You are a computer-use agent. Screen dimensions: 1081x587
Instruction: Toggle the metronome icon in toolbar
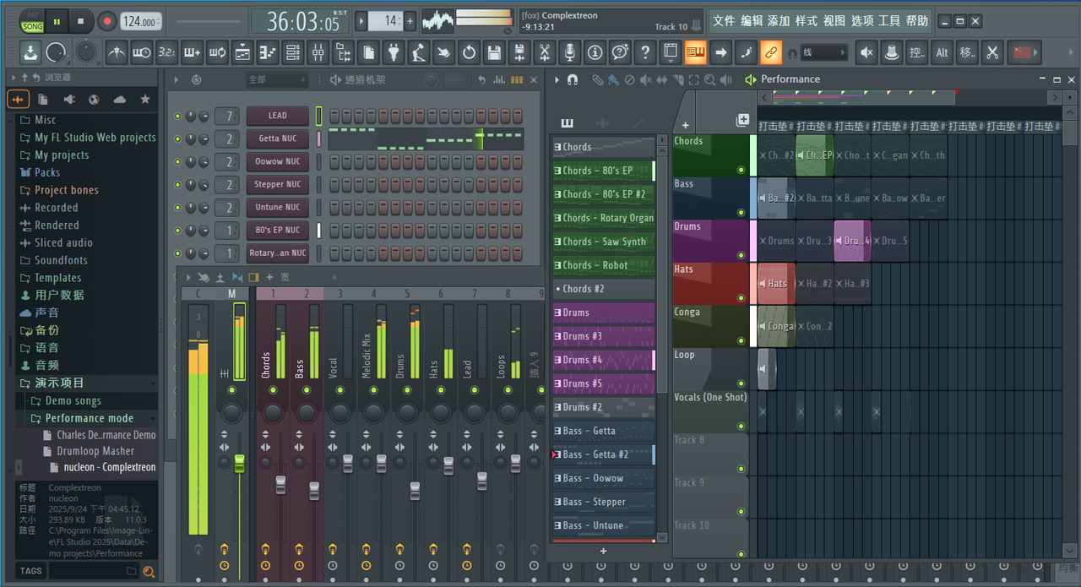[117, 53]
